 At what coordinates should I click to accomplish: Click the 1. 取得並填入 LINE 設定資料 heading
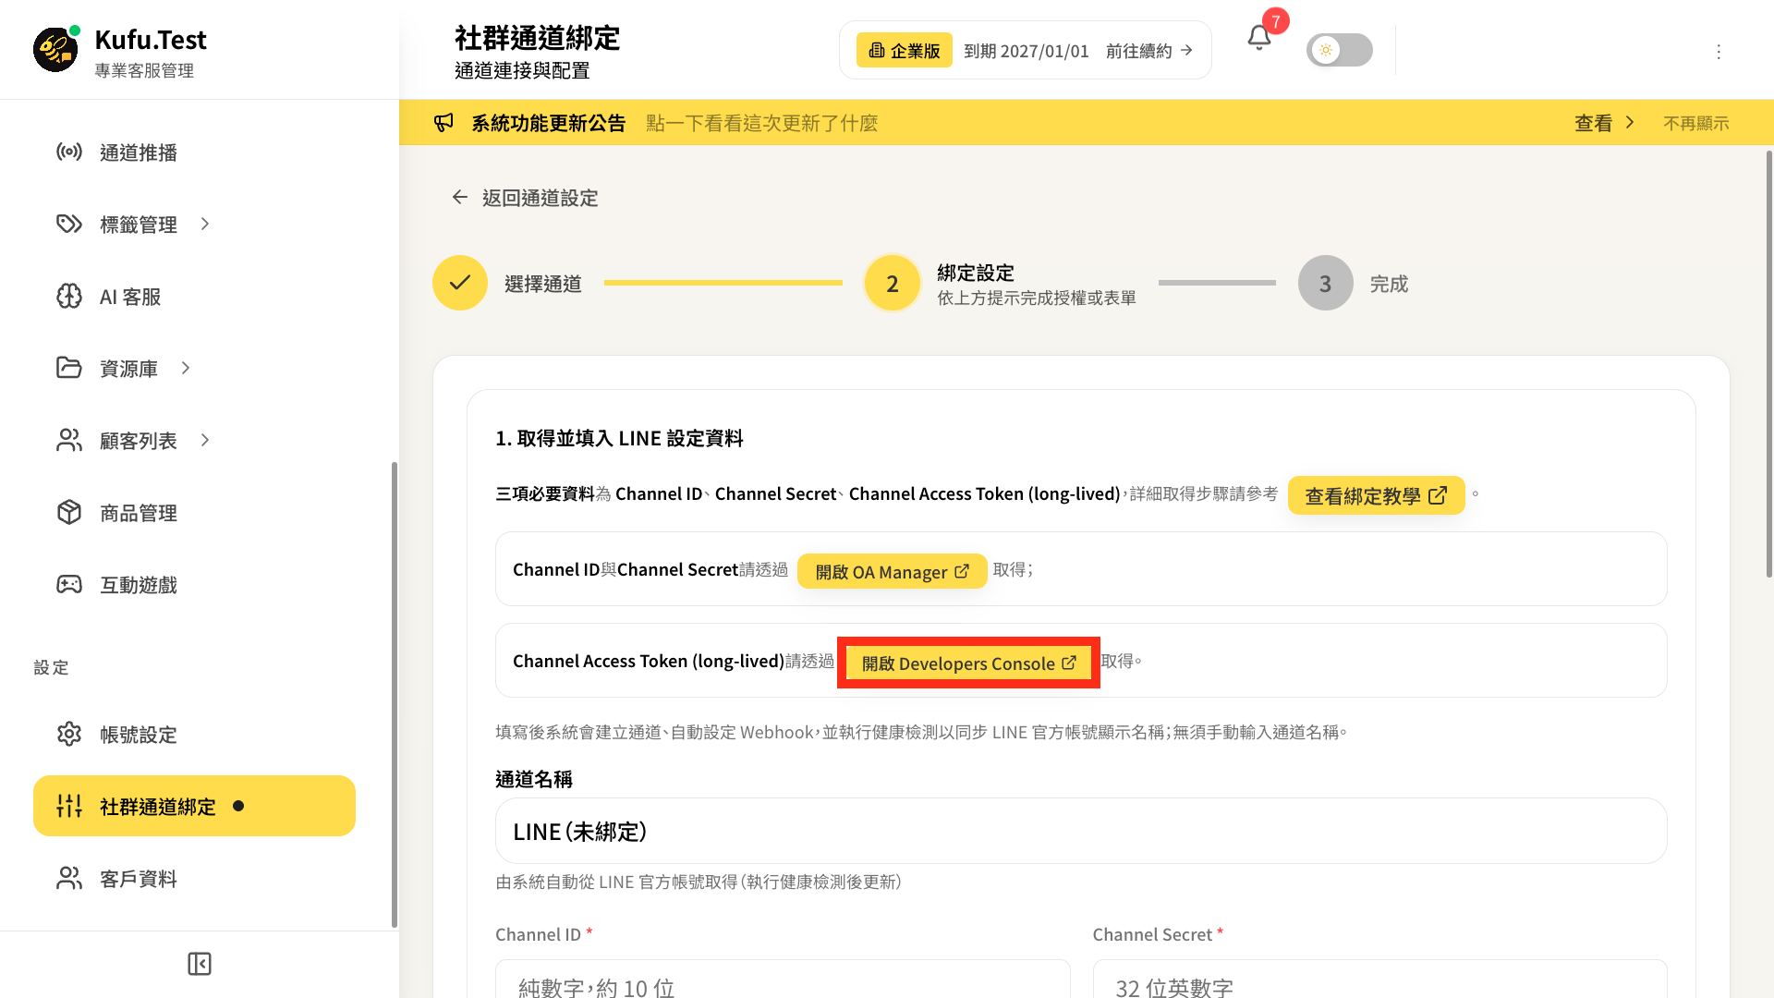point(619,438)
